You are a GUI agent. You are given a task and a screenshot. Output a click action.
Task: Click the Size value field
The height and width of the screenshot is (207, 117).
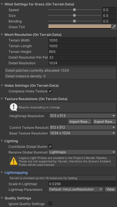[x=109, y=16]
